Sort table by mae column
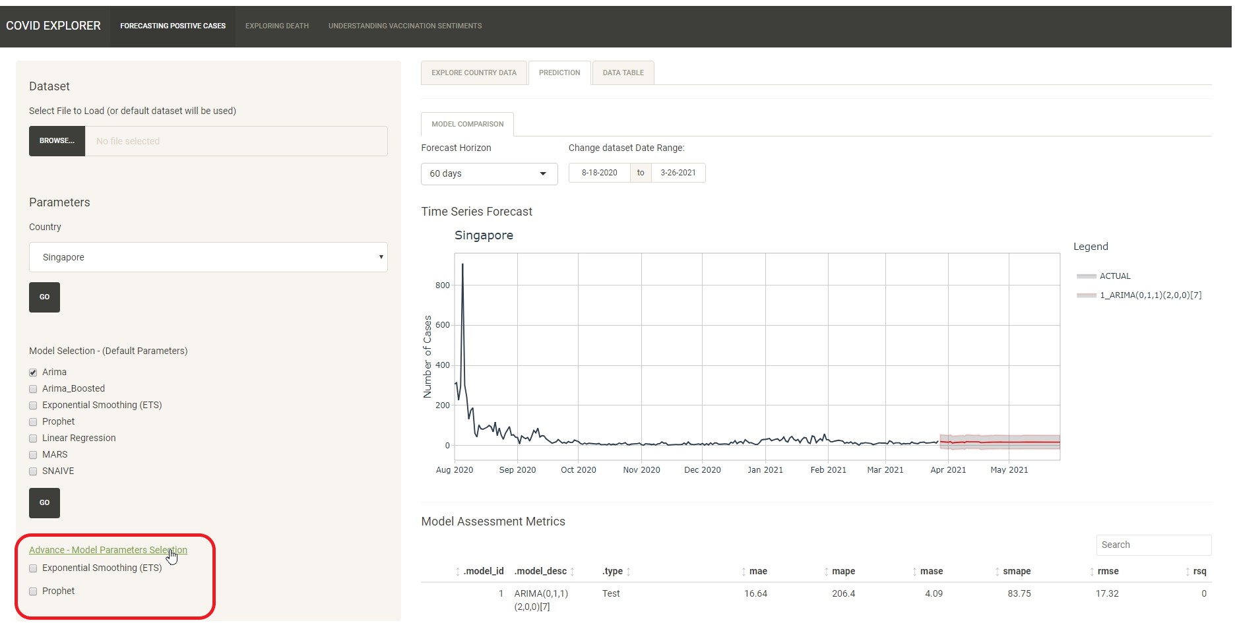This screenshot has height=629, width=1235. coord(757,571)
